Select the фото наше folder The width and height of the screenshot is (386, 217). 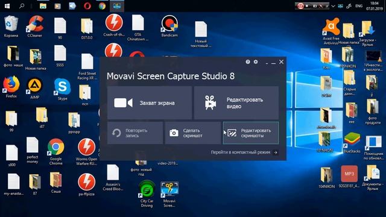13,56
